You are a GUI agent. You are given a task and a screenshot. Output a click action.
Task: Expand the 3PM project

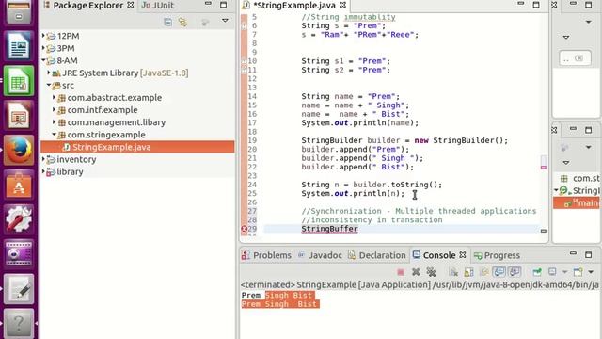[43, 48]
